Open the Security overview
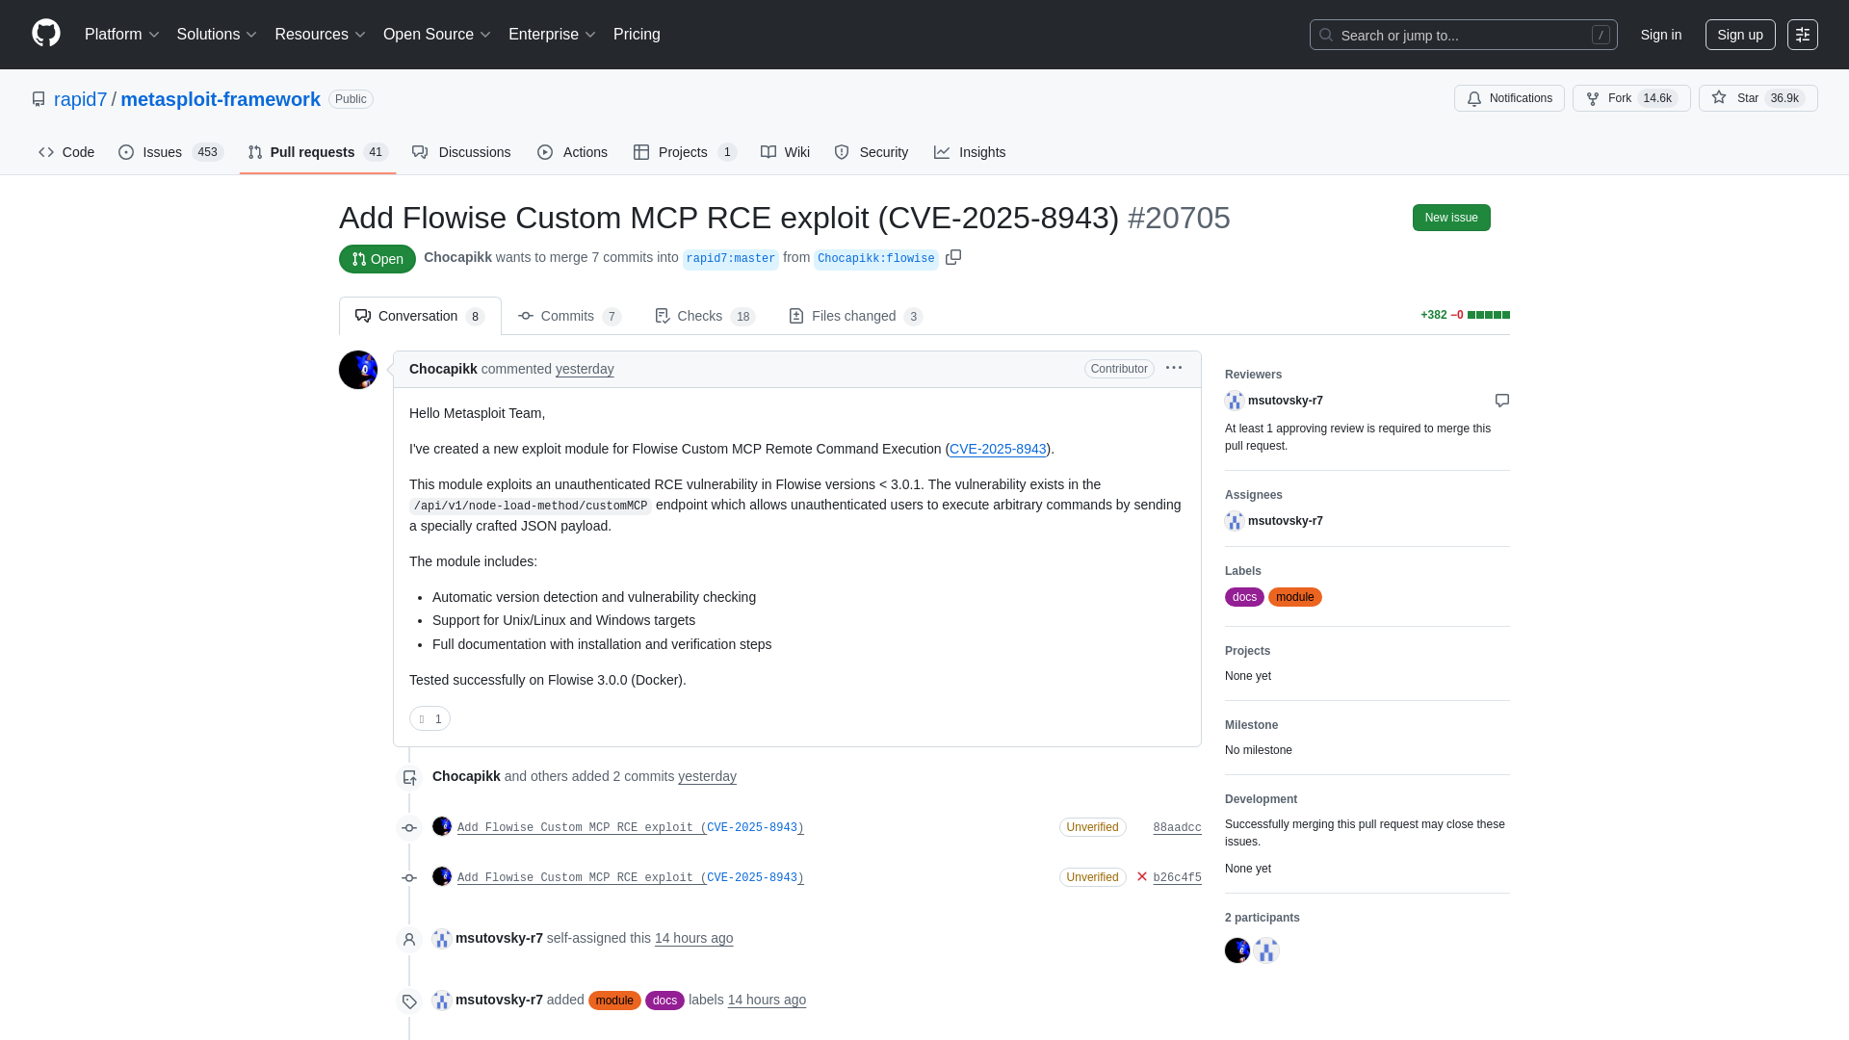This screenshot has width=1849, height=1040. pyautogui.click(x=871, y=152)
